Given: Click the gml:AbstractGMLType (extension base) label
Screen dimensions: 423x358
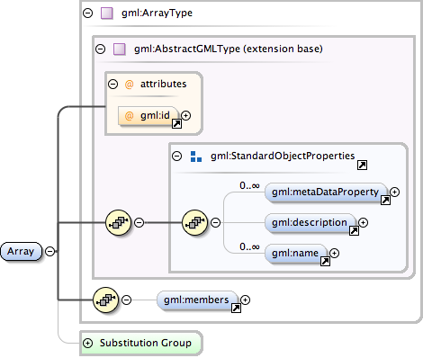Looking at the screenshot, I should click(229, 49).
